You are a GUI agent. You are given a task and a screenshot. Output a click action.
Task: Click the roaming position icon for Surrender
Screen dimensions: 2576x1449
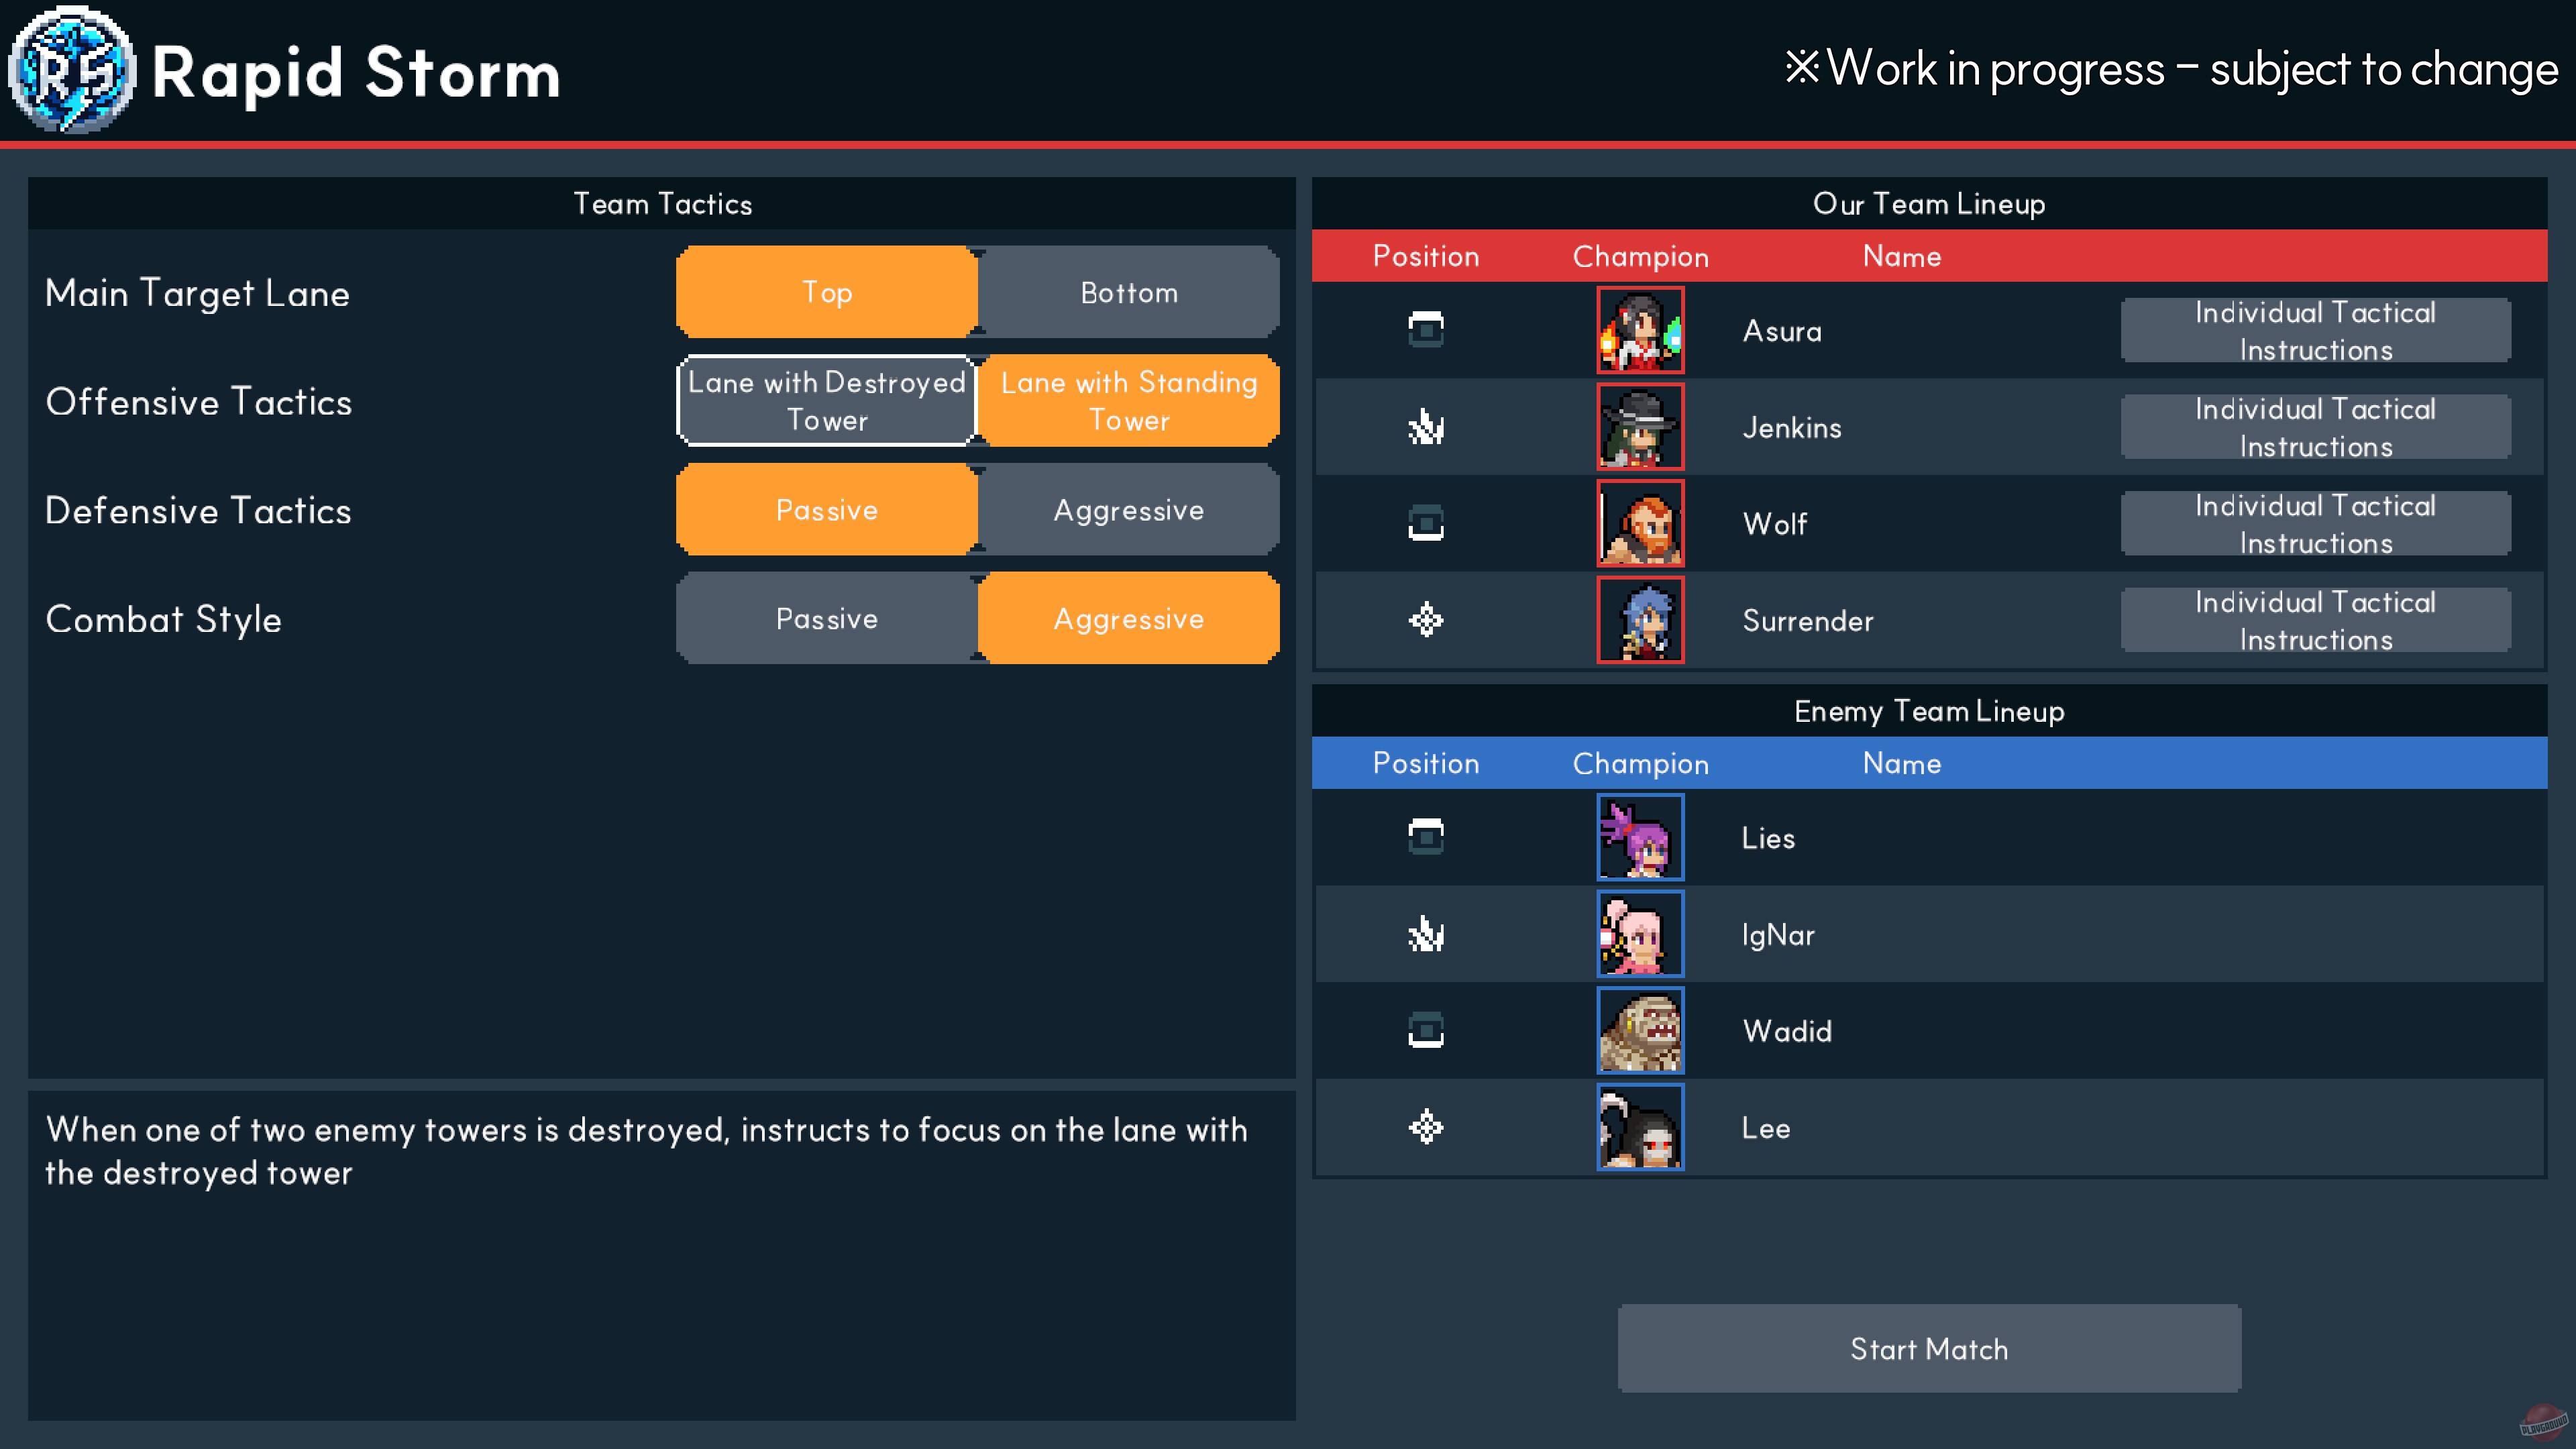[x=1426, y=620]
